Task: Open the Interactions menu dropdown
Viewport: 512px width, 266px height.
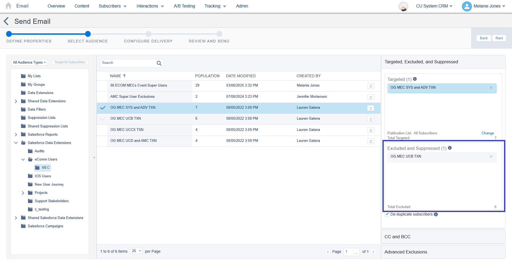Action: [x=150, y=6]
